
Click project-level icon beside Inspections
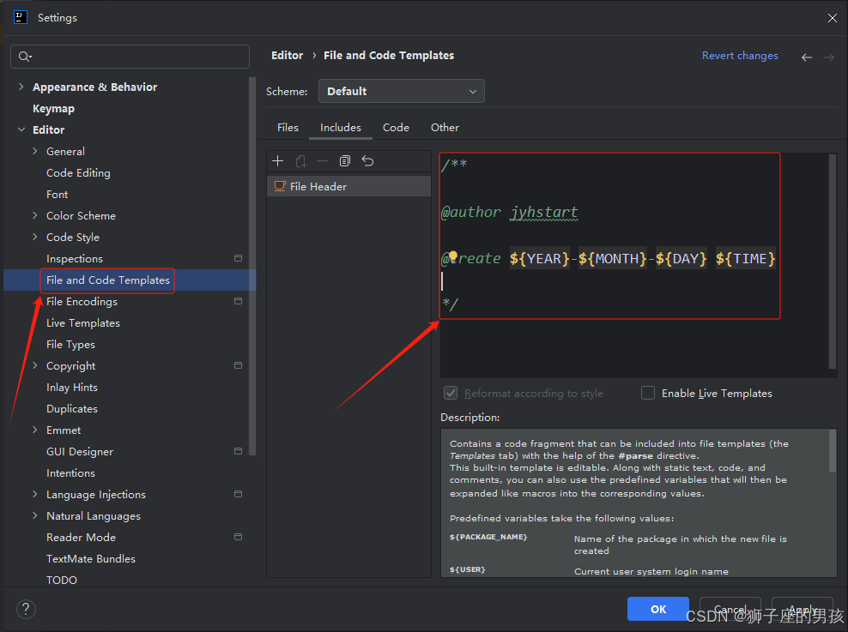click(238, 258)
